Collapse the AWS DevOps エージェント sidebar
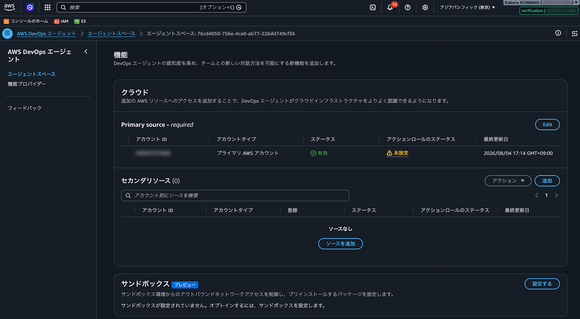The width and height of the screenshot is (580, 319). [x=86, y=52]
